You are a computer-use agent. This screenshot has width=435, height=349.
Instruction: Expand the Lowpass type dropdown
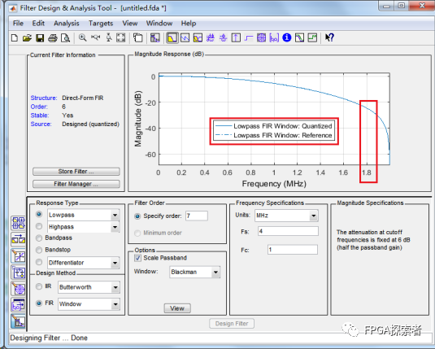pyautogui.click(x=115, y=215)
